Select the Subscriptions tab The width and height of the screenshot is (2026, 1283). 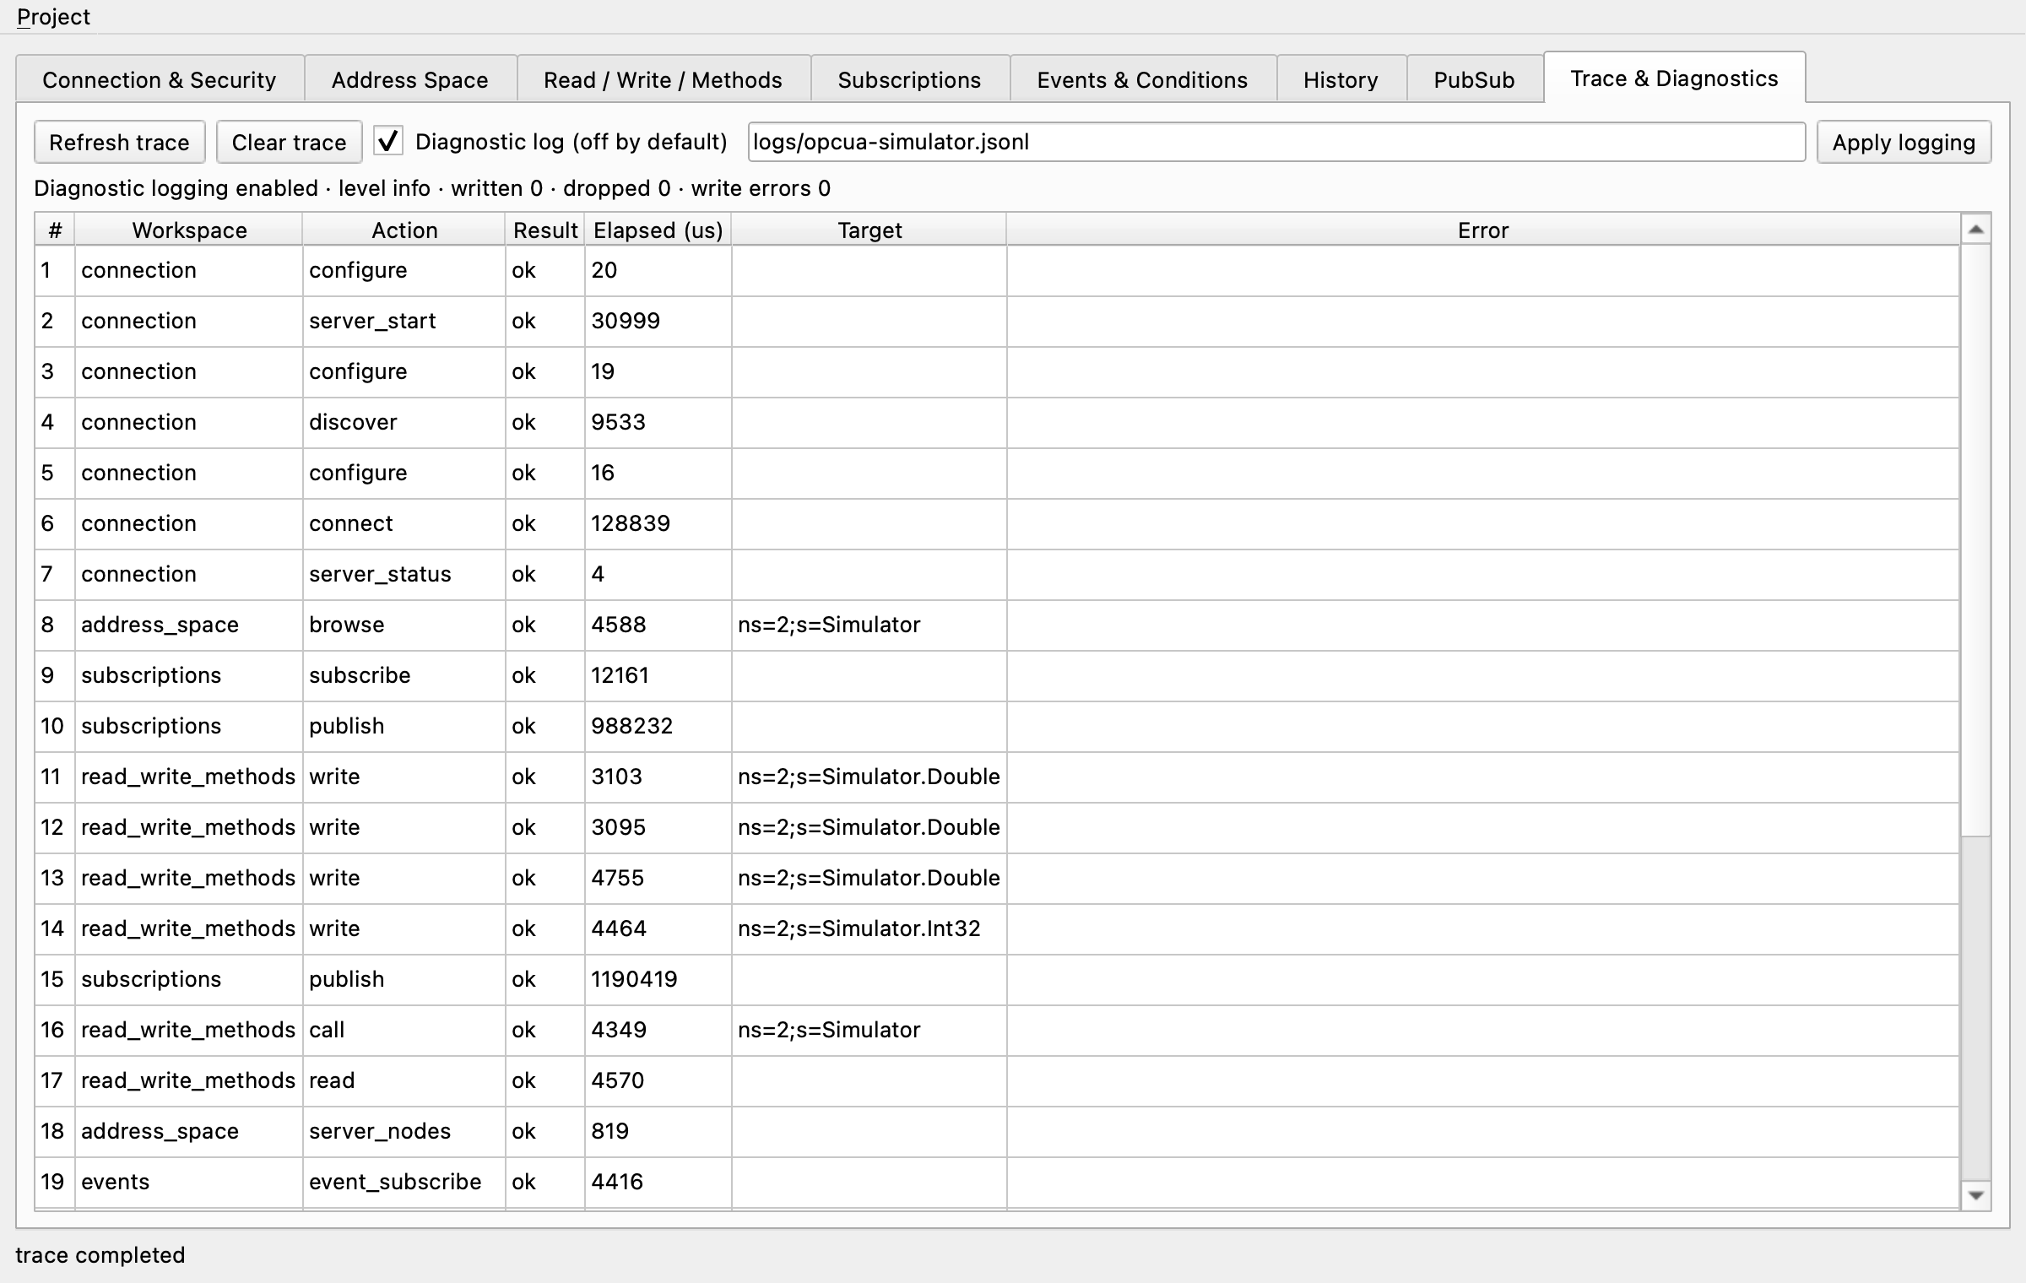click(910, 80)
